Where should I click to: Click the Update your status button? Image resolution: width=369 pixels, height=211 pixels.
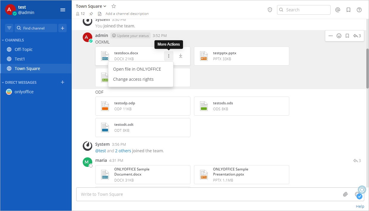tap(130, 35)
